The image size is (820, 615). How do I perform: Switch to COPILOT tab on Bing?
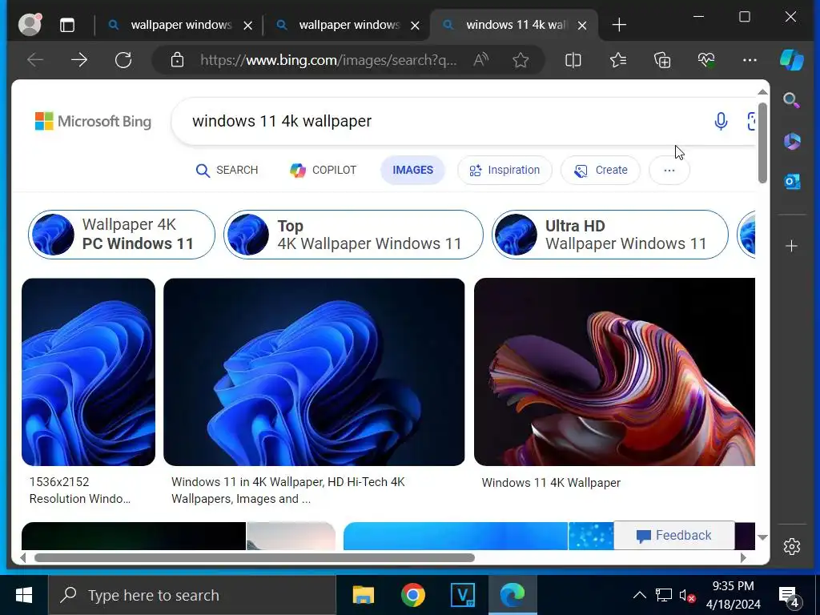pyautogui.click(x=324, y=170)
